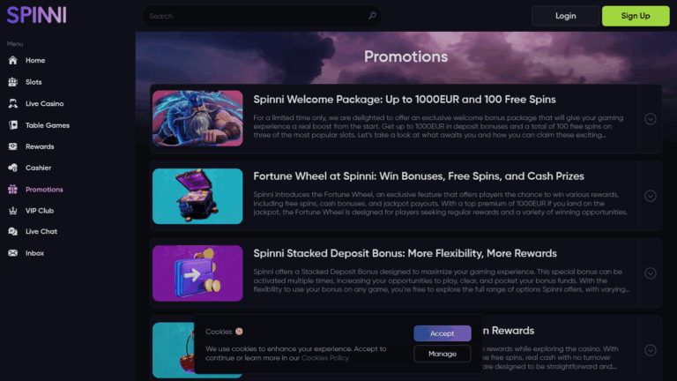Open Cashier using its coin icon
This screenshot has height=381, width=677.
[13, 168]
